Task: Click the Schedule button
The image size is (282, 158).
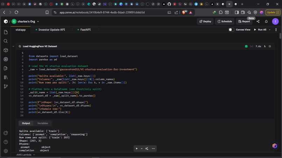Action: [225, 22]
